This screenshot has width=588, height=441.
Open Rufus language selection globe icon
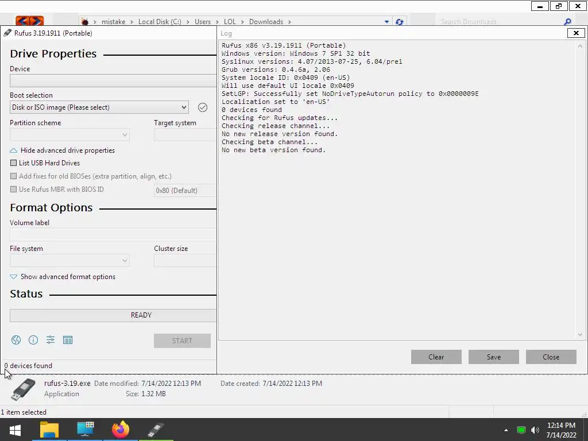(16, 340)
